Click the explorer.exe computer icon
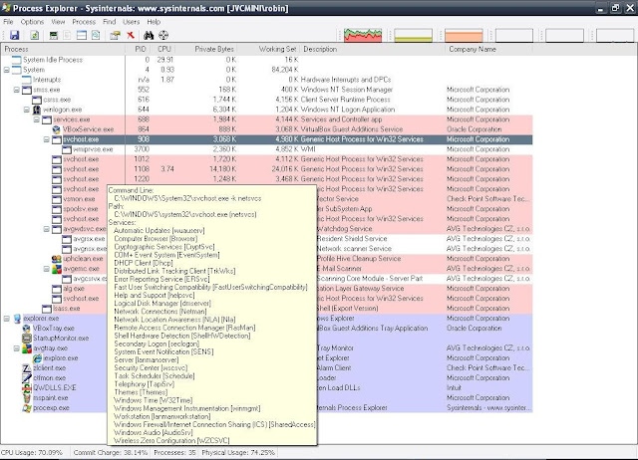 (17, 319)
